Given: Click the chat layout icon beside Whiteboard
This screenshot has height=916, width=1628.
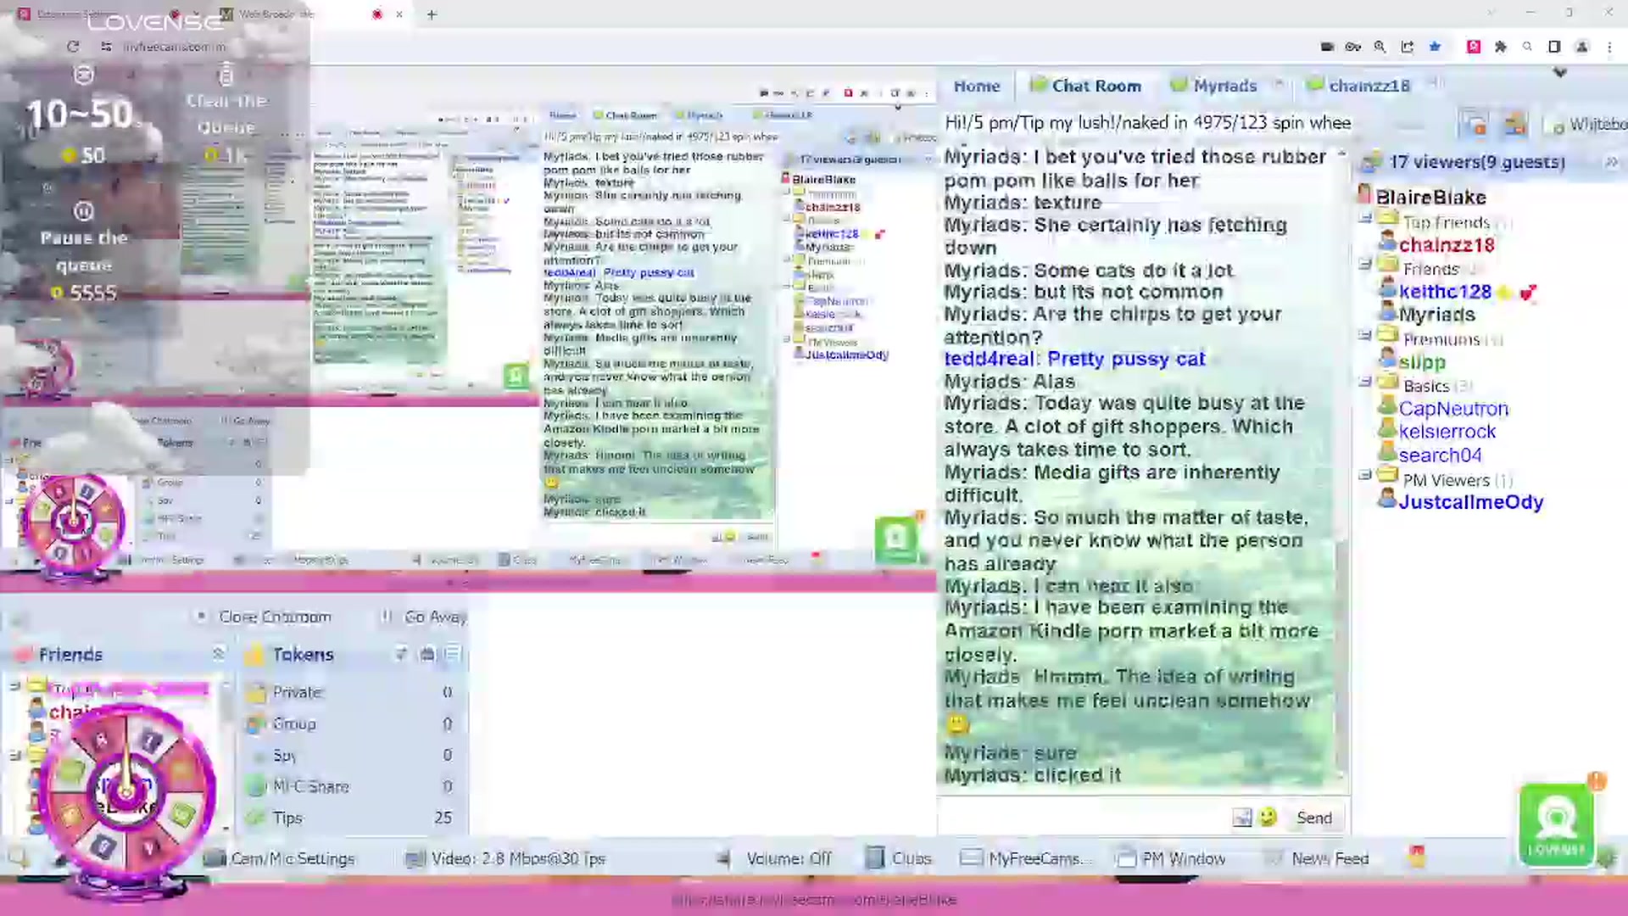Looking at the screenshot, I should tap(1515, 125).
